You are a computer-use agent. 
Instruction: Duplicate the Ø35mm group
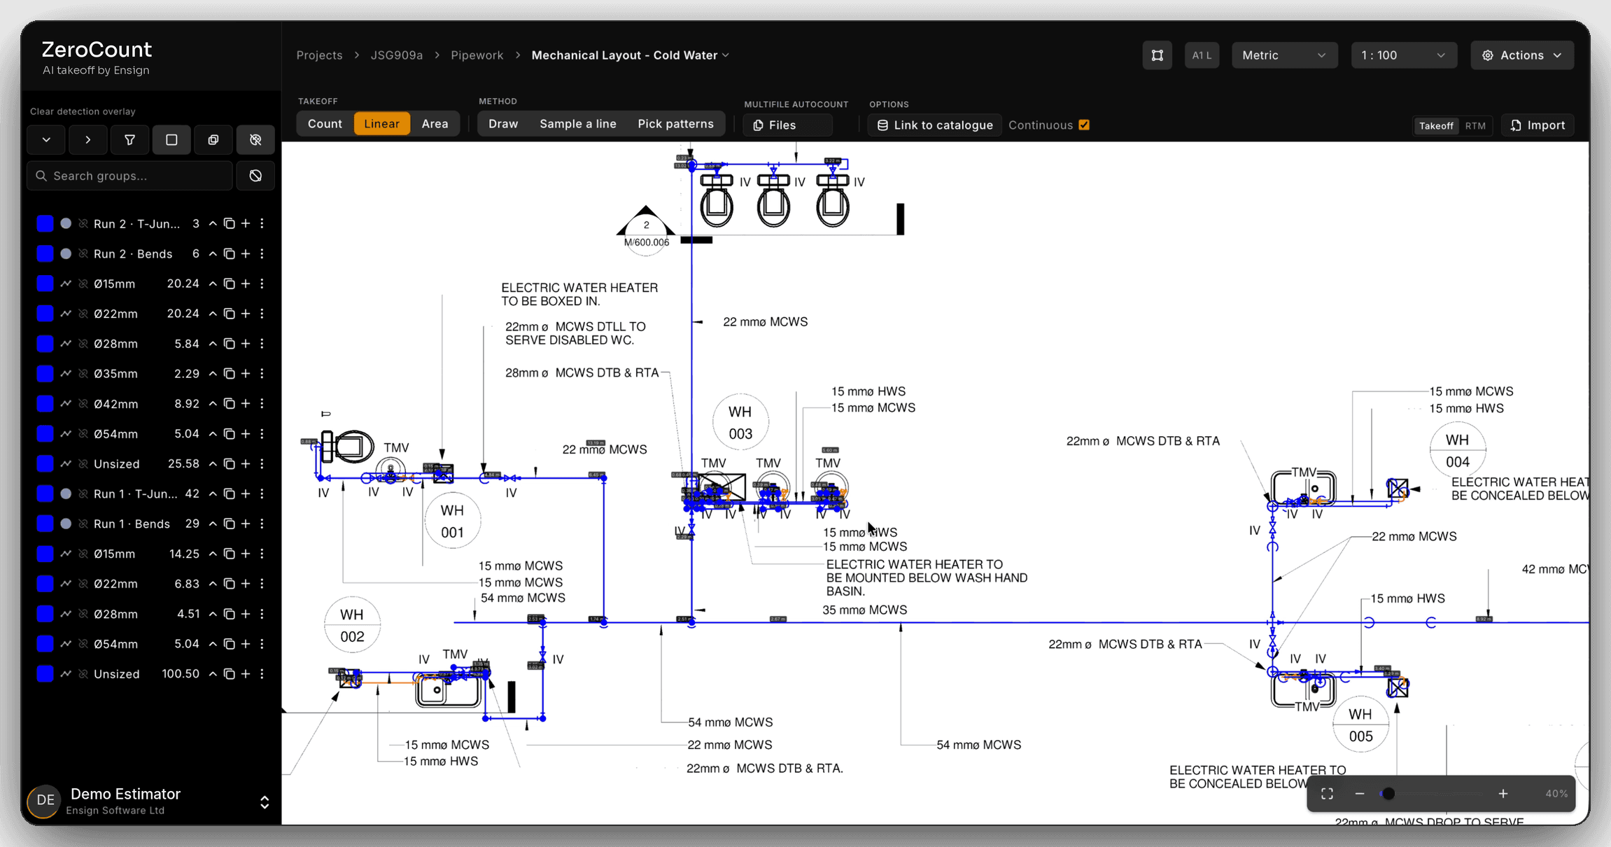[x=229, y=374]
